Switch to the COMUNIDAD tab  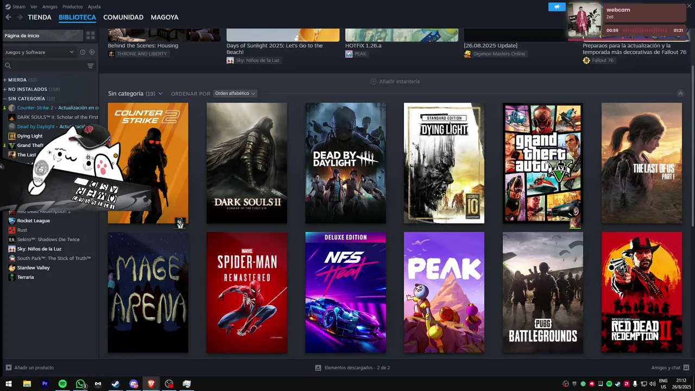pos(123,17)
